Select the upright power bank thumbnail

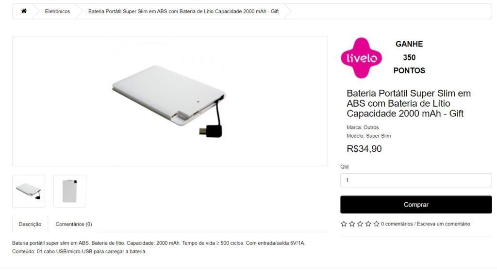pos(70,191)
